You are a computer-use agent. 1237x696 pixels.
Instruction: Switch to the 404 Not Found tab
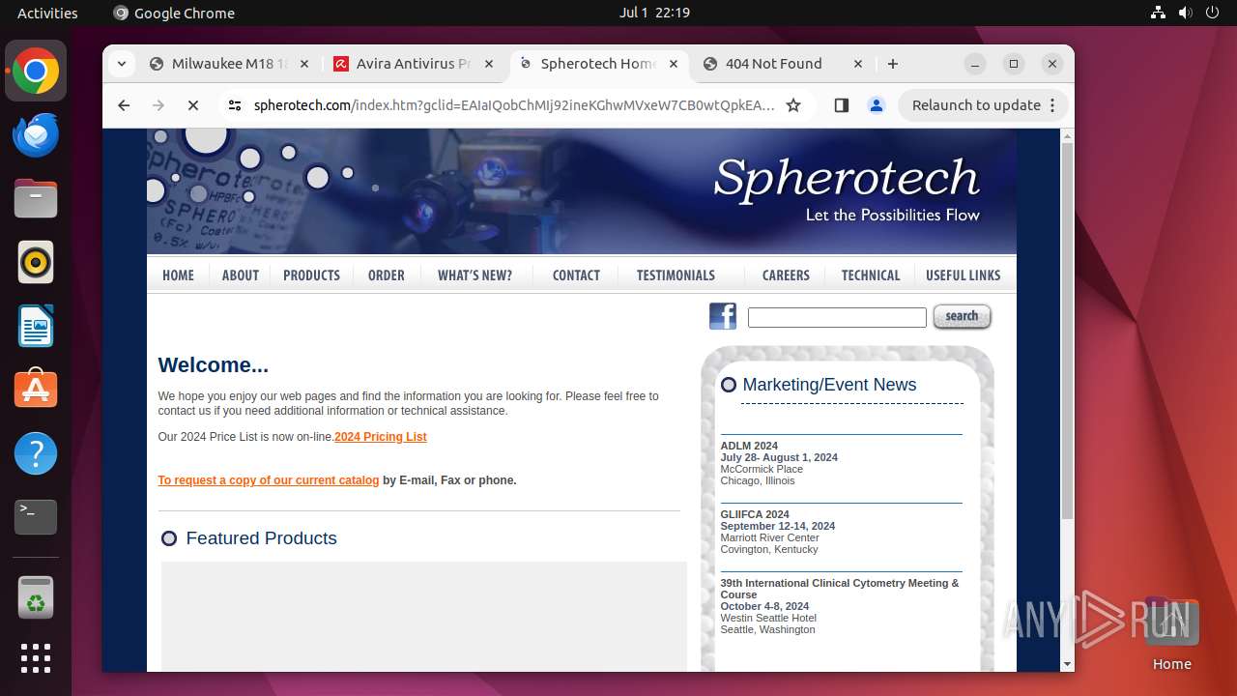pyautogui.click(x=783, y=64)
